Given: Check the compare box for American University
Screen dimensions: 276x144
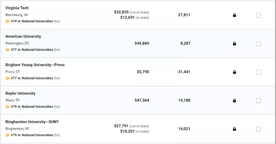Looking at the screenshot, I should pos(258,44).
